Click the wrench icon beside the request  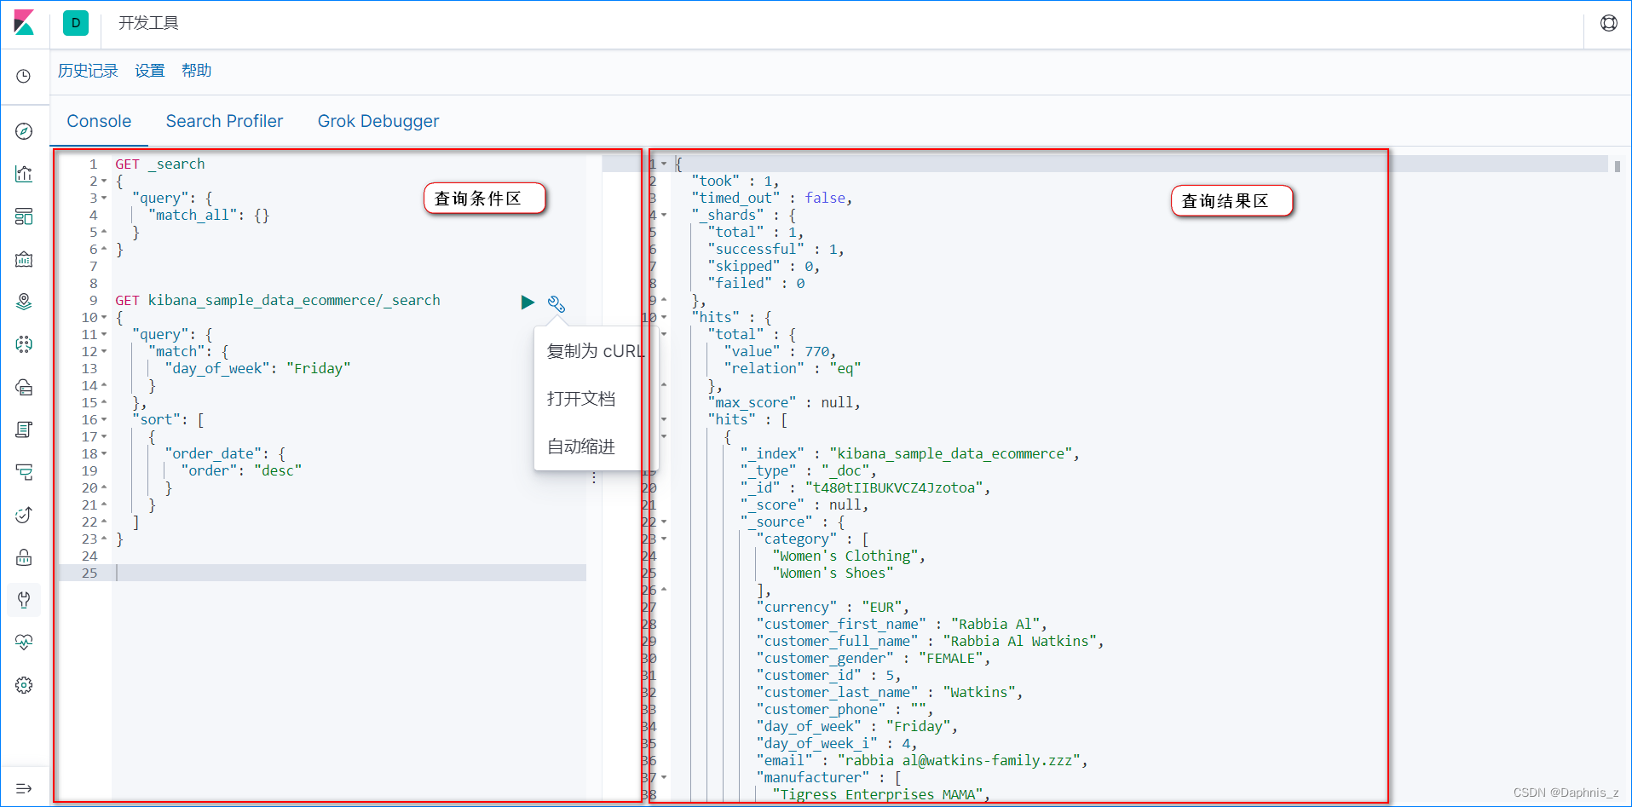pos(556,303)
